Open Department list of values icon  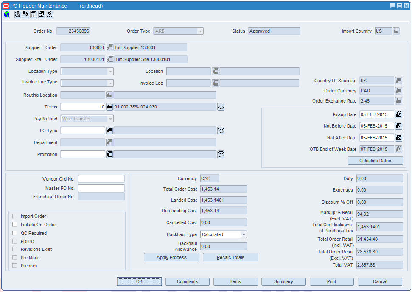point(109,142)
